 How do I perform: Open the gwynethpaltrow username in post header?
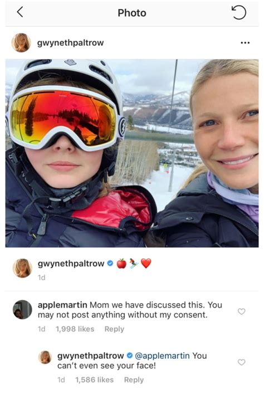(x=70, y=43)
